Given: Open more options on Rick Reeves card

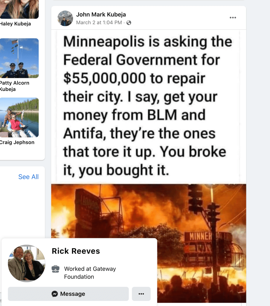Looking at the screenshot, I should click(141, 294).
